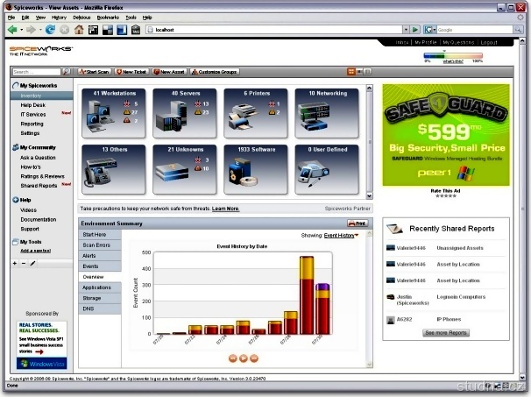531x397 pixels.
Task: Click the progress meter bar at top right
Action: point(453,55)
